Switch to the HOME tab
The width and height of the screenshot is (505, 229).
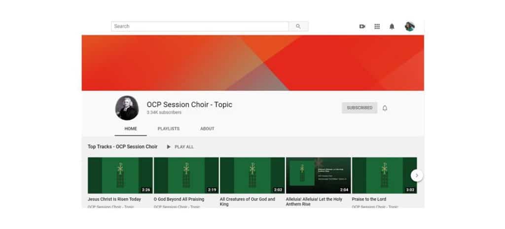pos(131,129)
